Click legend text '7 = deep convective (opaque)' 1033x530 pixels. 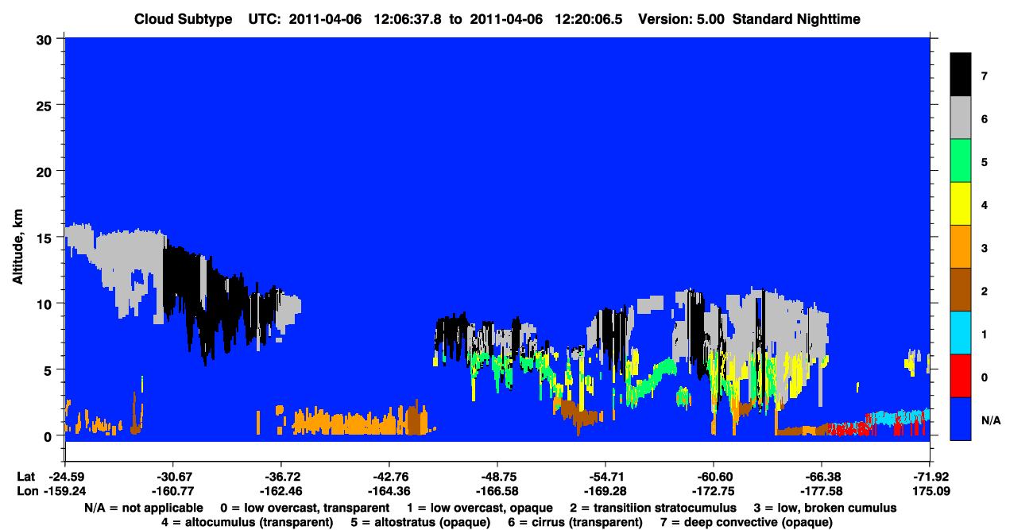coord(747,522)
